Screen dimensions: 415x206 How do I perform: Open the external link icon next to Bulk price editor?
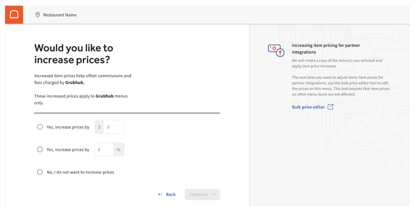pyautogui.click(x=331, y=107)
